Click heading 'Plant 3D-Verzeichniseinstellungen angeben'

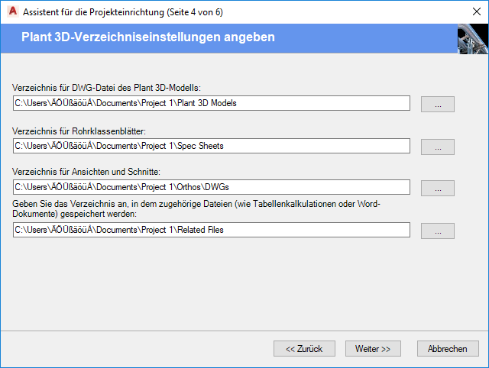[148, 37]
